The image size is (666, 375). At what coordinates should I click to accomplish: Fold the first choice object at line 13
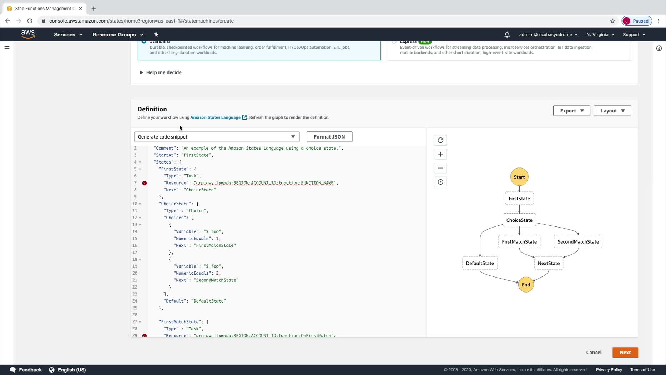(140, 225)
